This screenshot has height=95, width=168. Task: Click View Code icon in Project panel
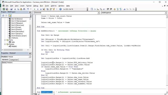coord(3,16)
